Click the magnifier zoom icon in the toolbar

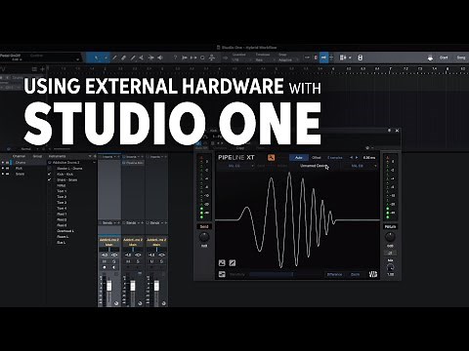(x=202, y=58)
